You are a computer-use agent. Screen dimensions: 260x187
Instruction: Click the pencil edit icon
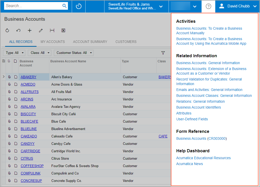click(41, 31)
